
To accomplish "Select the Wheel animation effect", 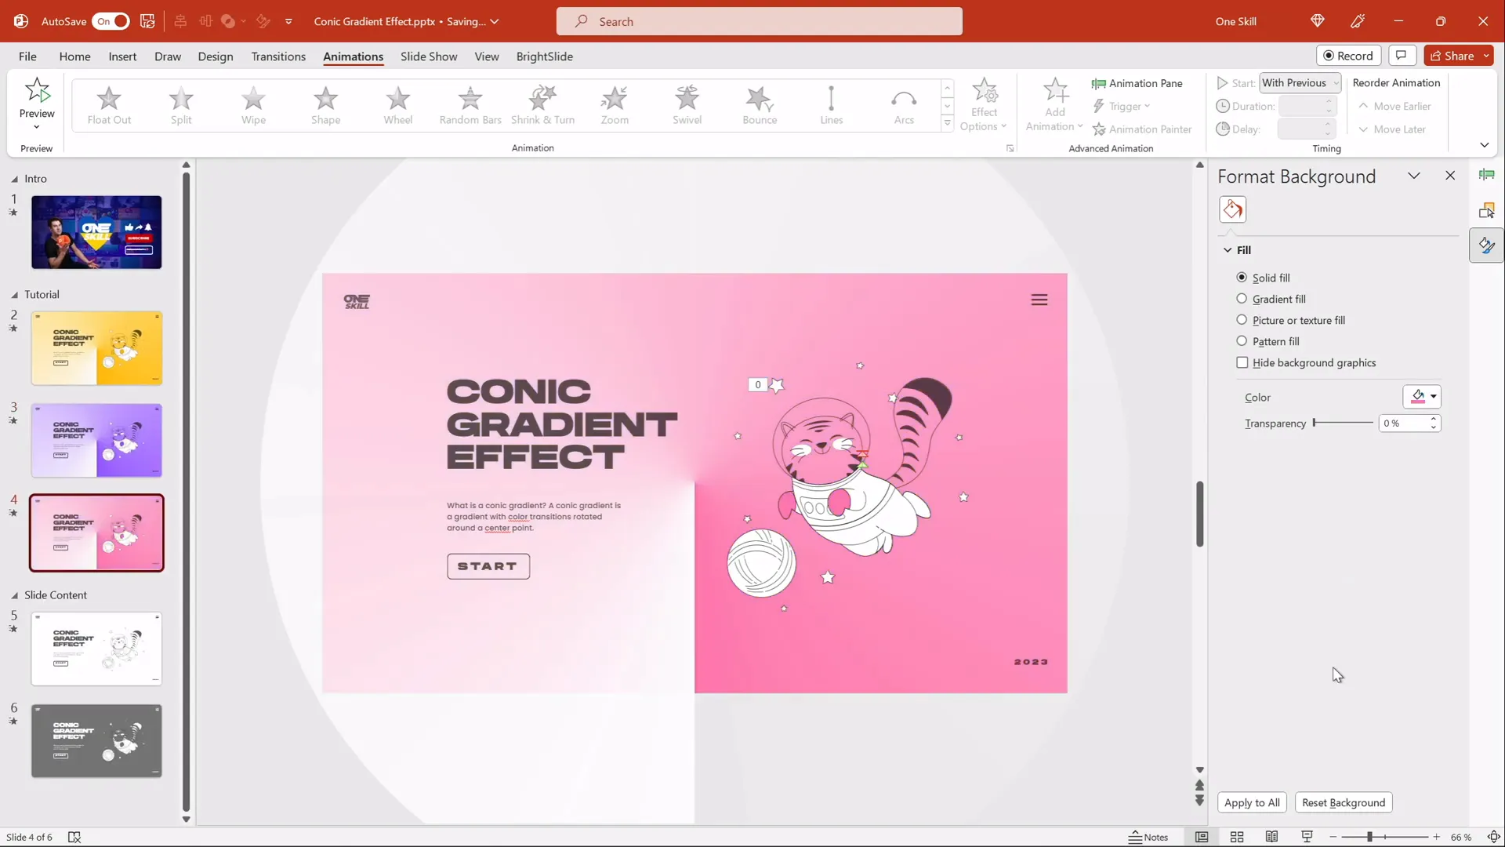I will 397,104.
